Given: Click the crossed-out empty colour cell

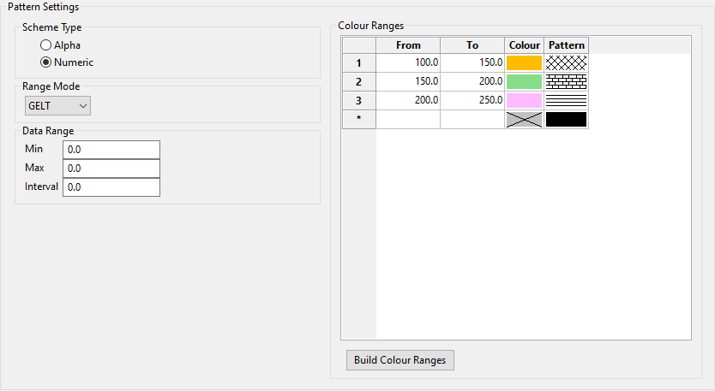Looking at the screenshot, I should click(525, 119).
